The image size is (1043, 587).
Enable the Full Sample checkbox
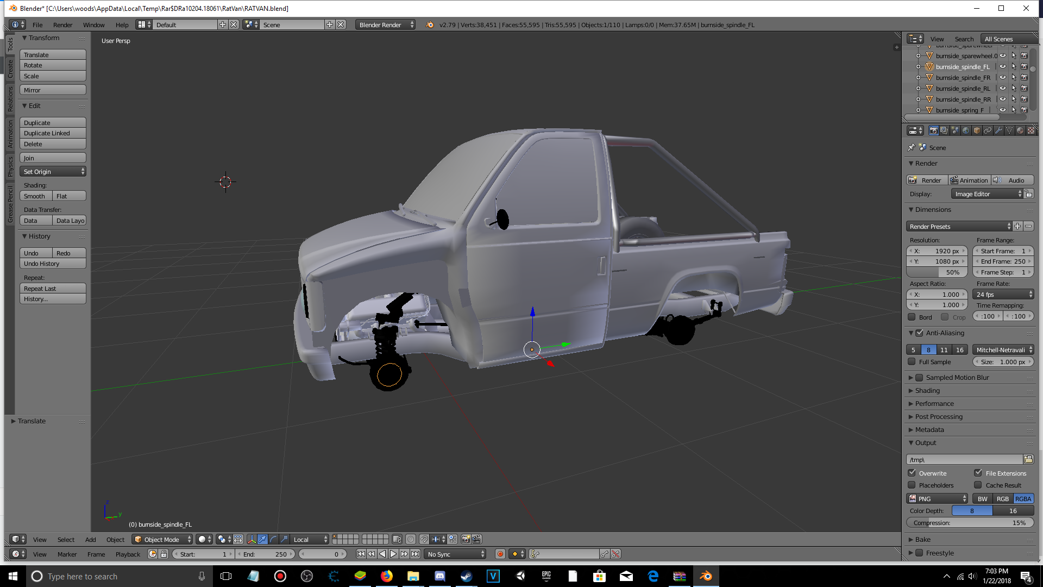[x=912, y=362]
